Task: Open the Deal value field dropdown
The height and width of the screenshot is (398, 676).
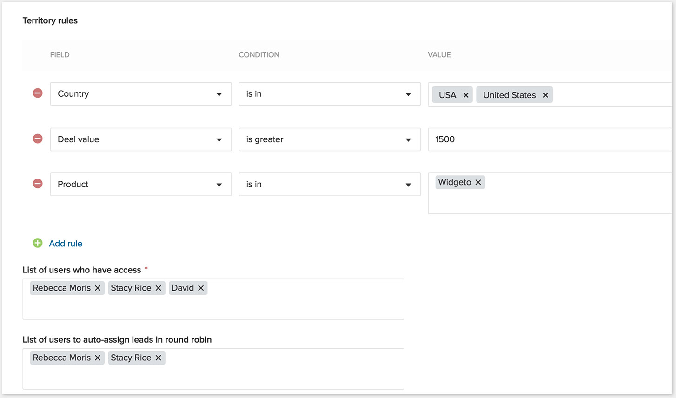Action: 141,139
